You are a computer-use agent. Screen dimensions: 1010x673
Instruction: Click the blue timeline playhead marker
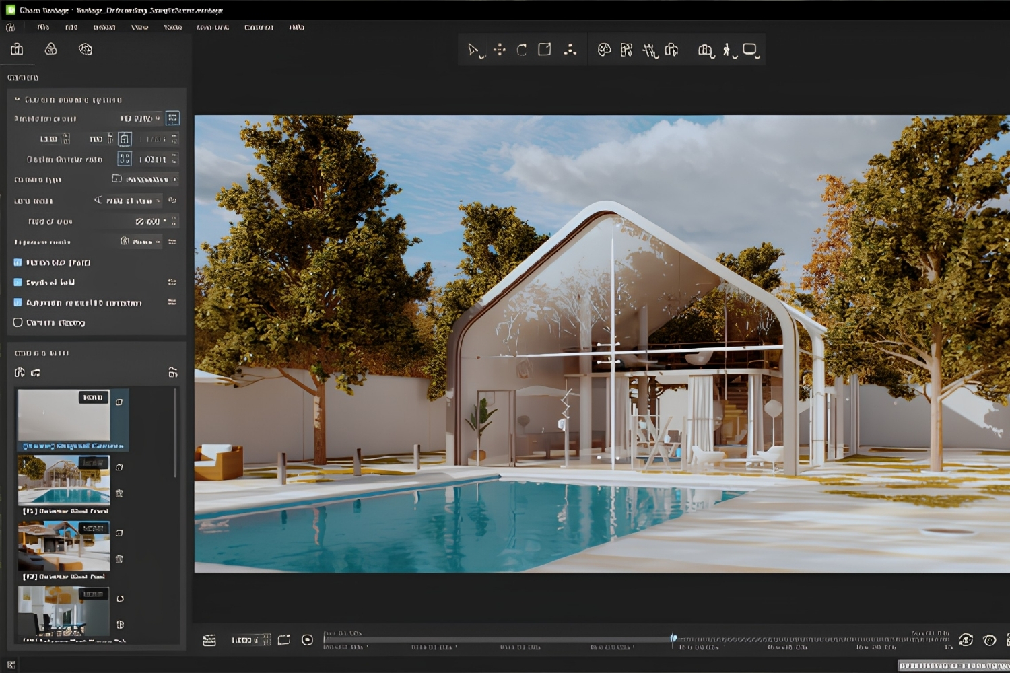673,637
